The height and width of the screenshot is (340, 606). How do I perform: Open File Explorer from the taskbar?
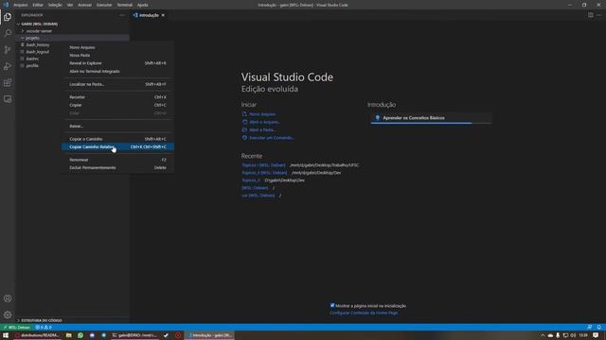68,335
